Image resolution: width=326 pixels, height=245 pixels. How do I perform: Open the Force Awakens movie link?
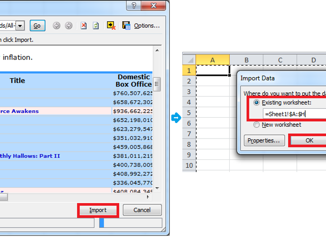coord(19,111)
